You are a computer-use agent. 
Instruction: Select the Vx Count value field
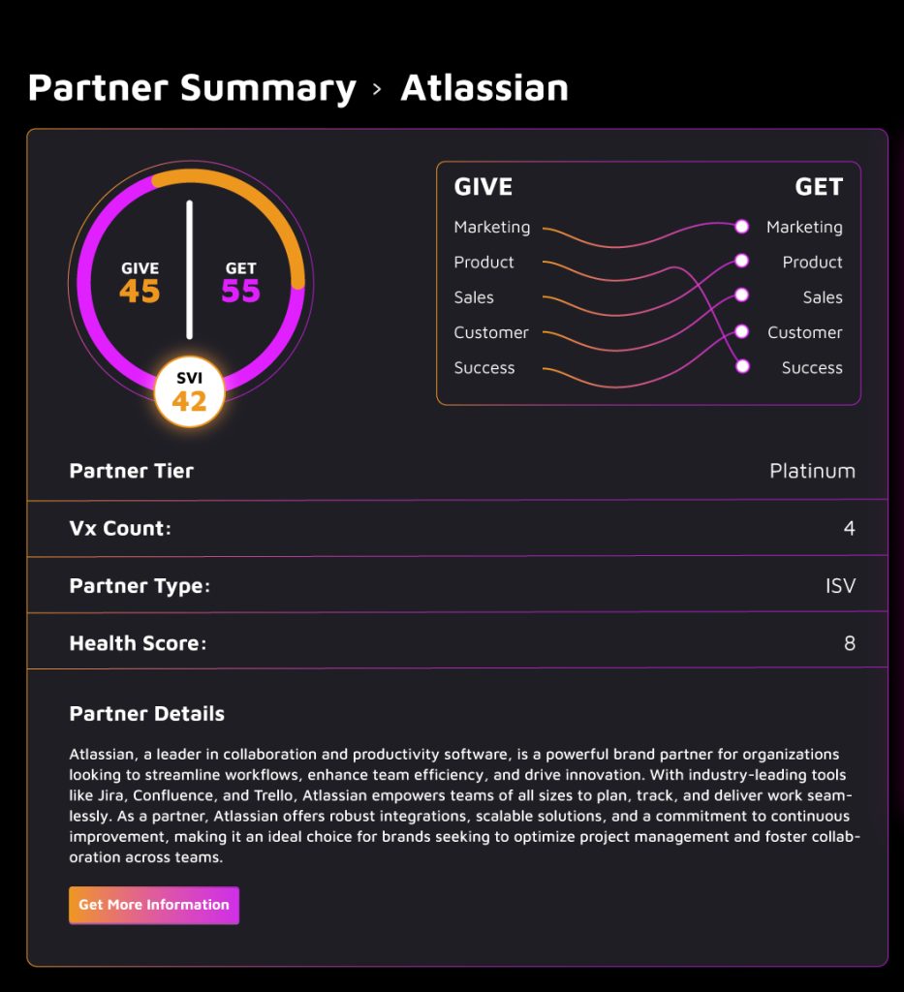click(849, 528)
